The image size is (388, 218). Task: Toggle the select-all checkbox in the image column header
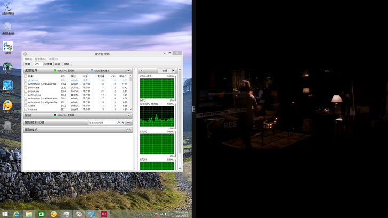pos(26,76)
